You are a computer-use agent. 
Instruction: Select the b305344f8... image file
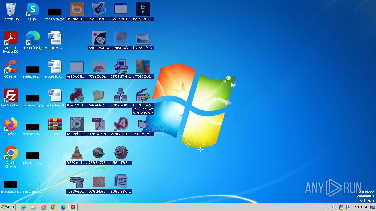(143, 39)
